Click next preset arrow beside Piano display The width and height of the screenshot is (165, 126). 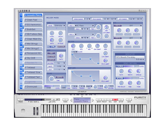pyautogui.click(x=93, y=100)
